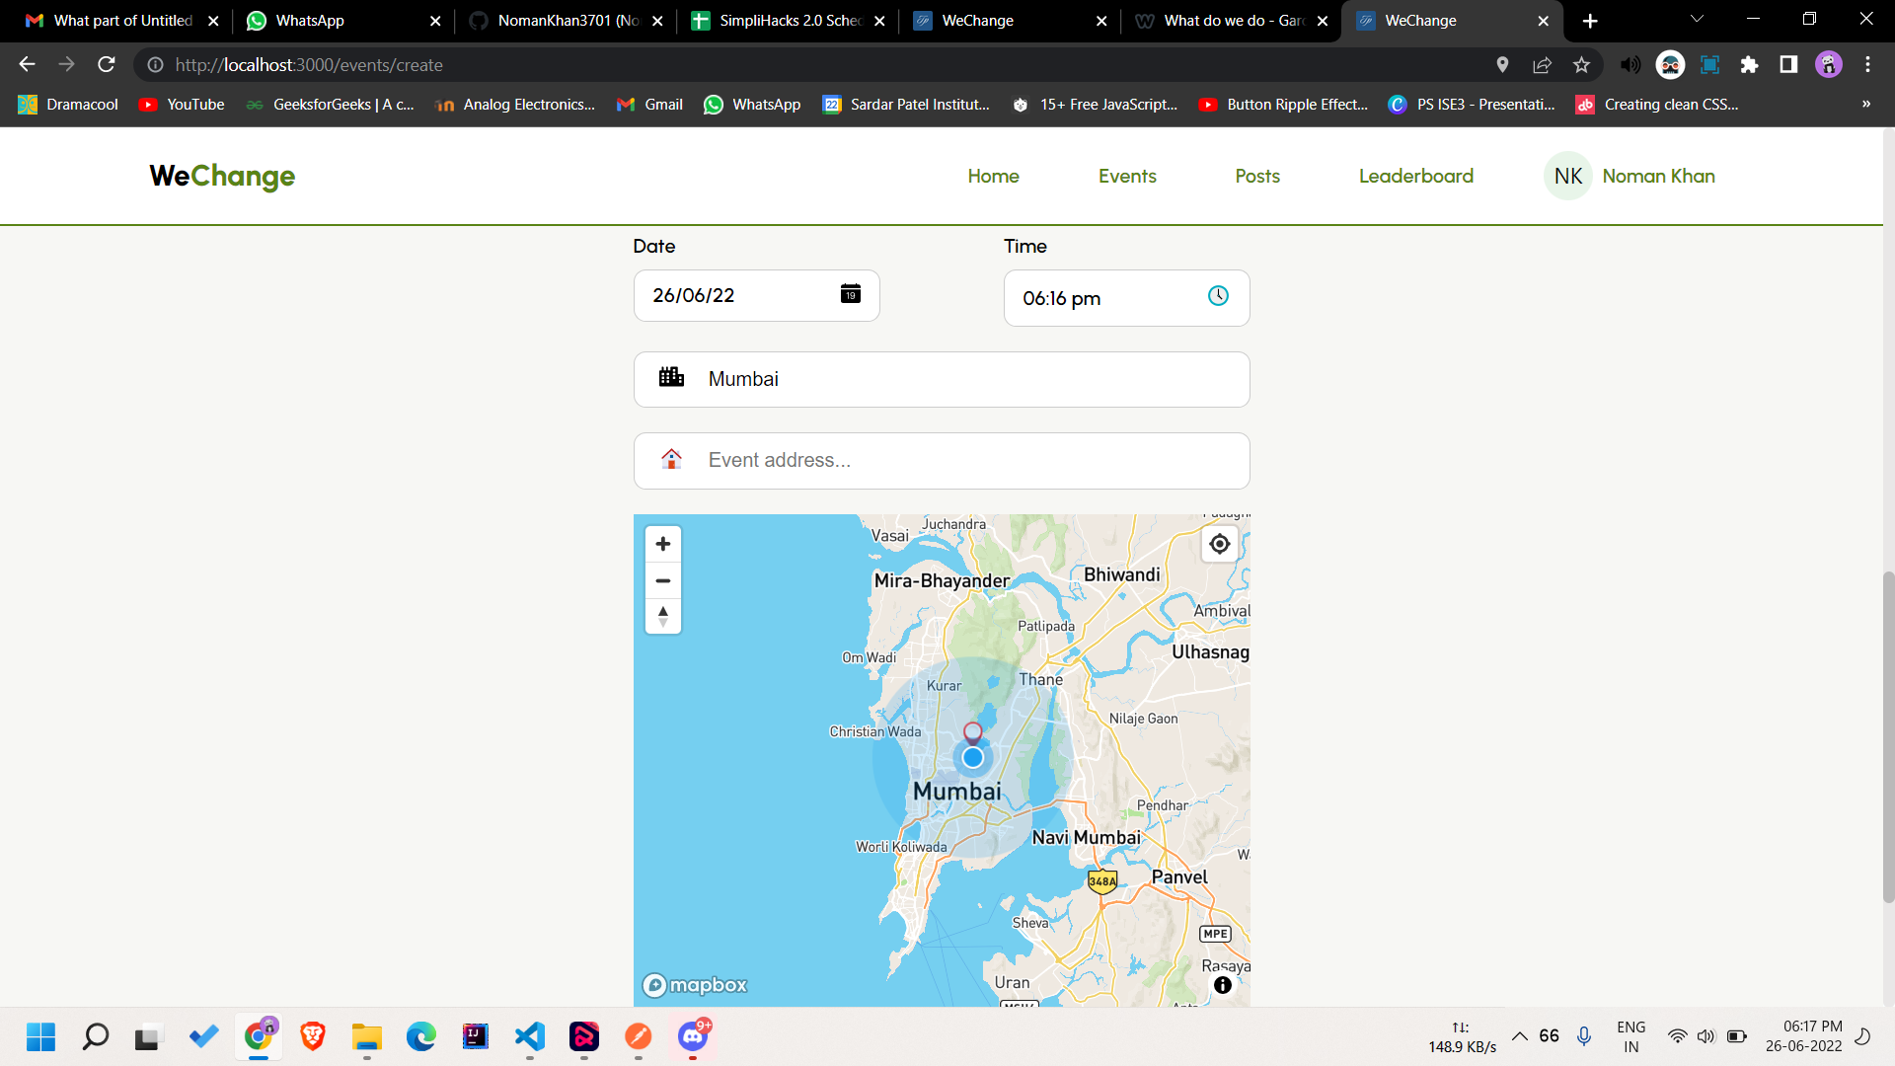Switch to the SimpliHacks 2.0 browser tab
This screenshot has width=1895, height=1066.
[789, 21]
